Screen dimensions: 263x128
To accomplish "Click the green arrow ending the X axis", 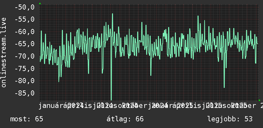I will pos(259,100).
